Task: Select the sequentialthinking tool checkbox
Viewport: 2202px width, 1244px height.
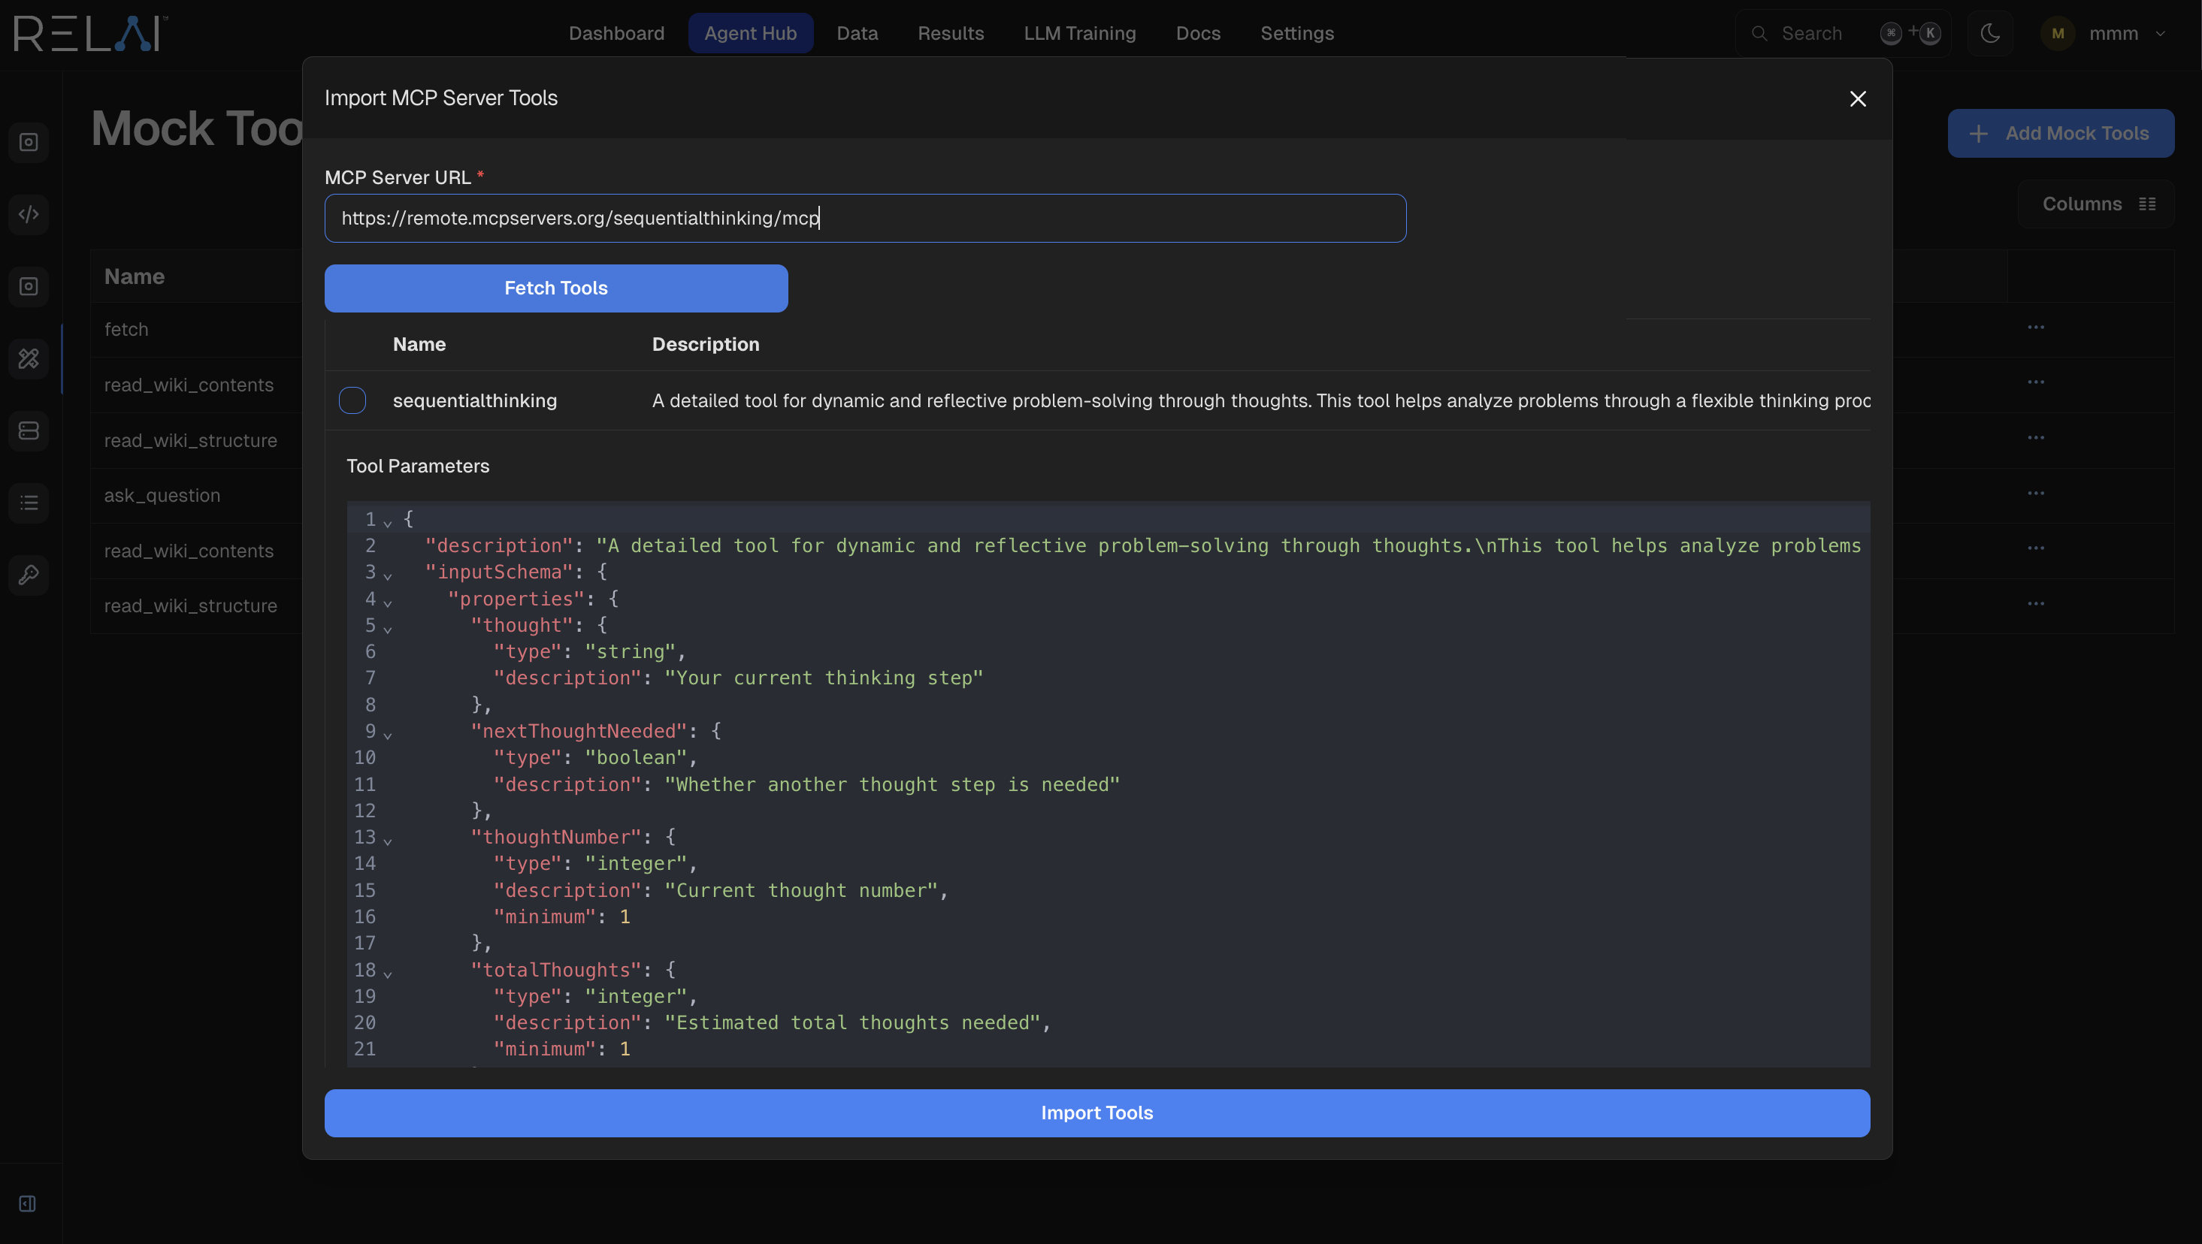Action: (352, 400)
